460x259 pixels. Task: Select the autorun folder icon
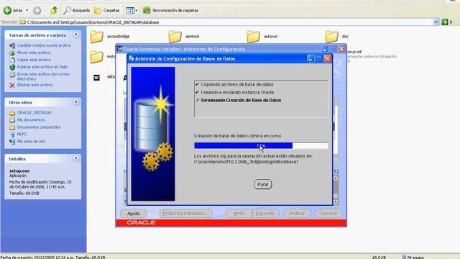[x=253, y=37]
